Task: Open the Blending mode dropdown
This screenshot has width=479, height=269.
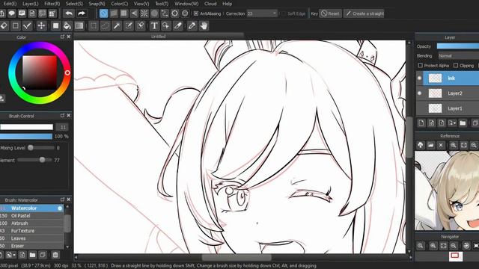Action: tap(458, 56)
